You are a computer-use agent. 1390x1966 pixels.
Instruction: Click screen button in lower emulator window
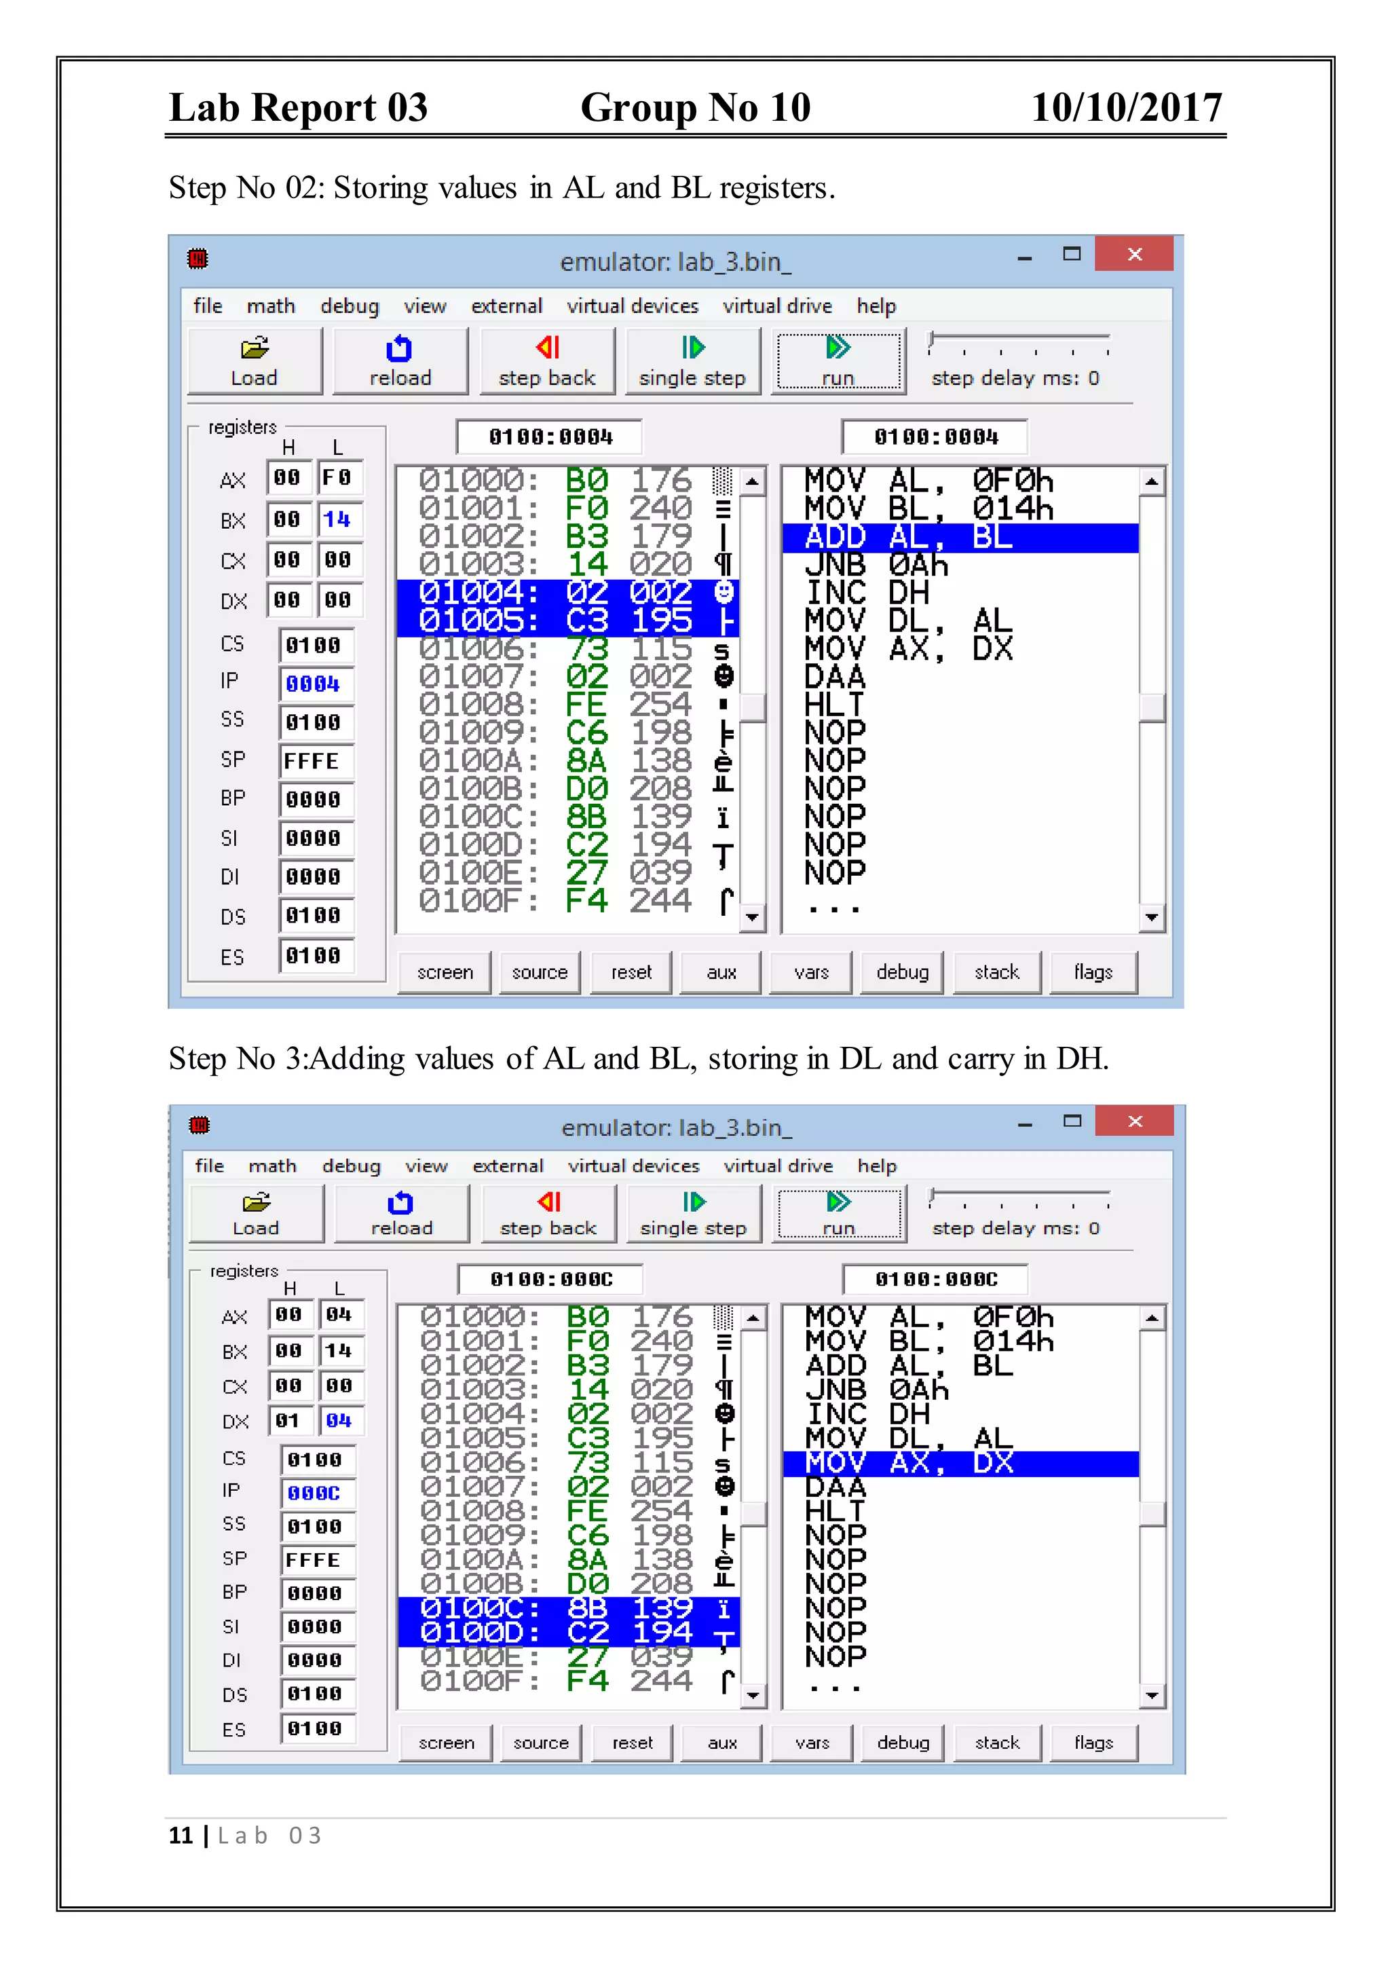(446, 1743)
